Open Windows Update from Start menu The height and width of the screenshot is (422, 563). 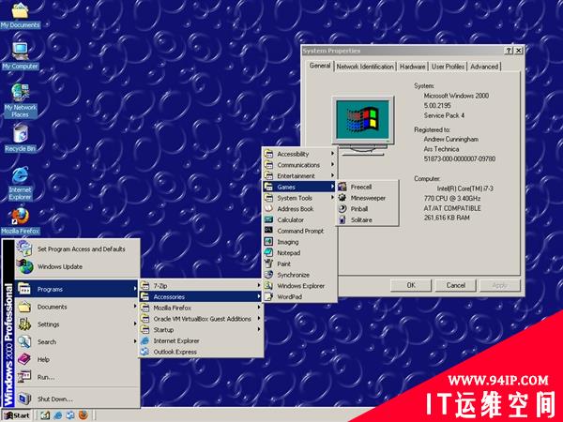[x=77, y=266]
